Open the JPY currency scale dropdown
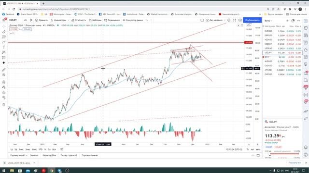Image resolution: width=309 pixels, height=173 pixels. (249, 25)
